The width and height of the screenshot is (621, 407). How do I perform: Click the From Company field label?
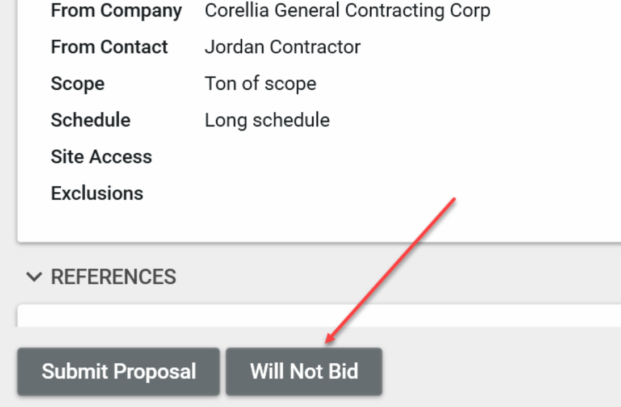(116, 10)
